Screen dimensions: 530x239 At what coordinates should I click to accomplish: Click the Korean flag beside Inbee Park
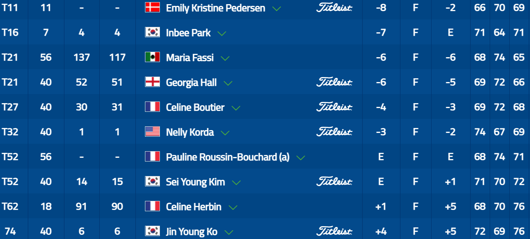152,32
